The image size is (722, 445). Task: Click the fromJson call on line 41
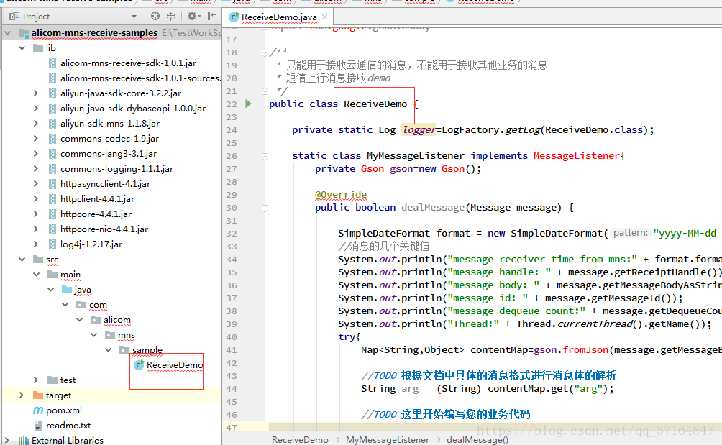point(585,349)
